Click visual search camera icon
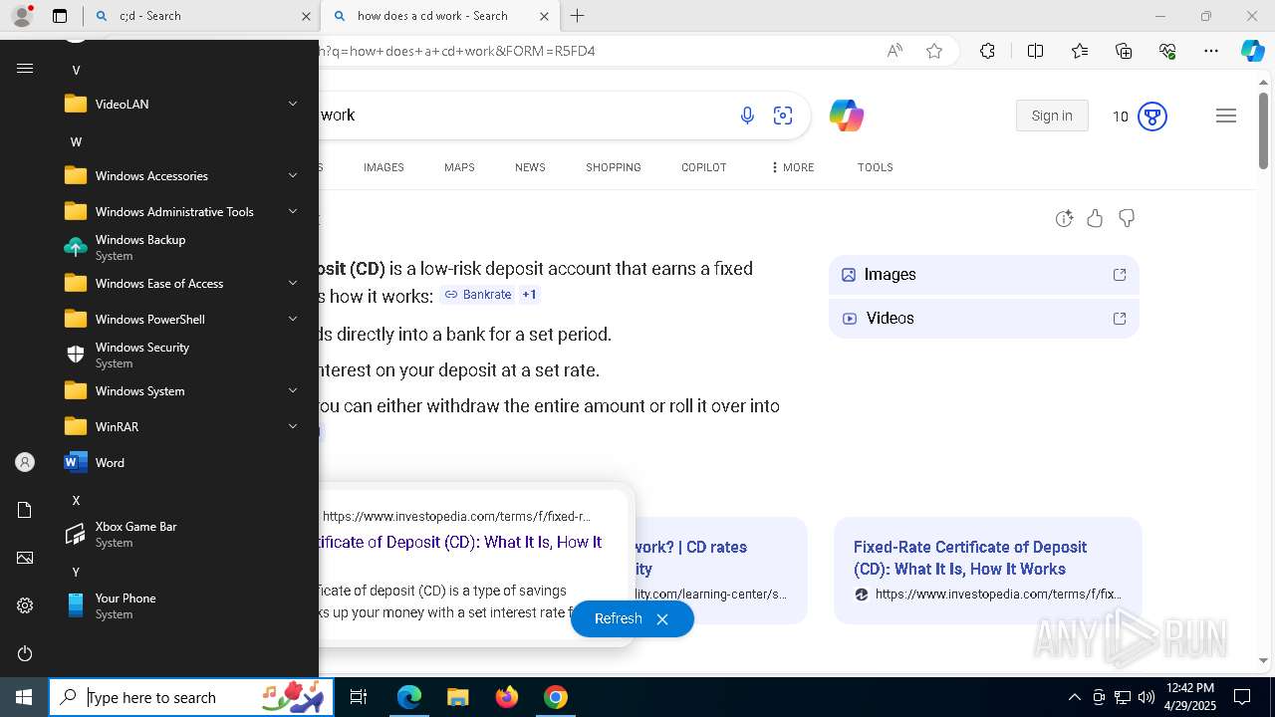 [x=783, y=116]
